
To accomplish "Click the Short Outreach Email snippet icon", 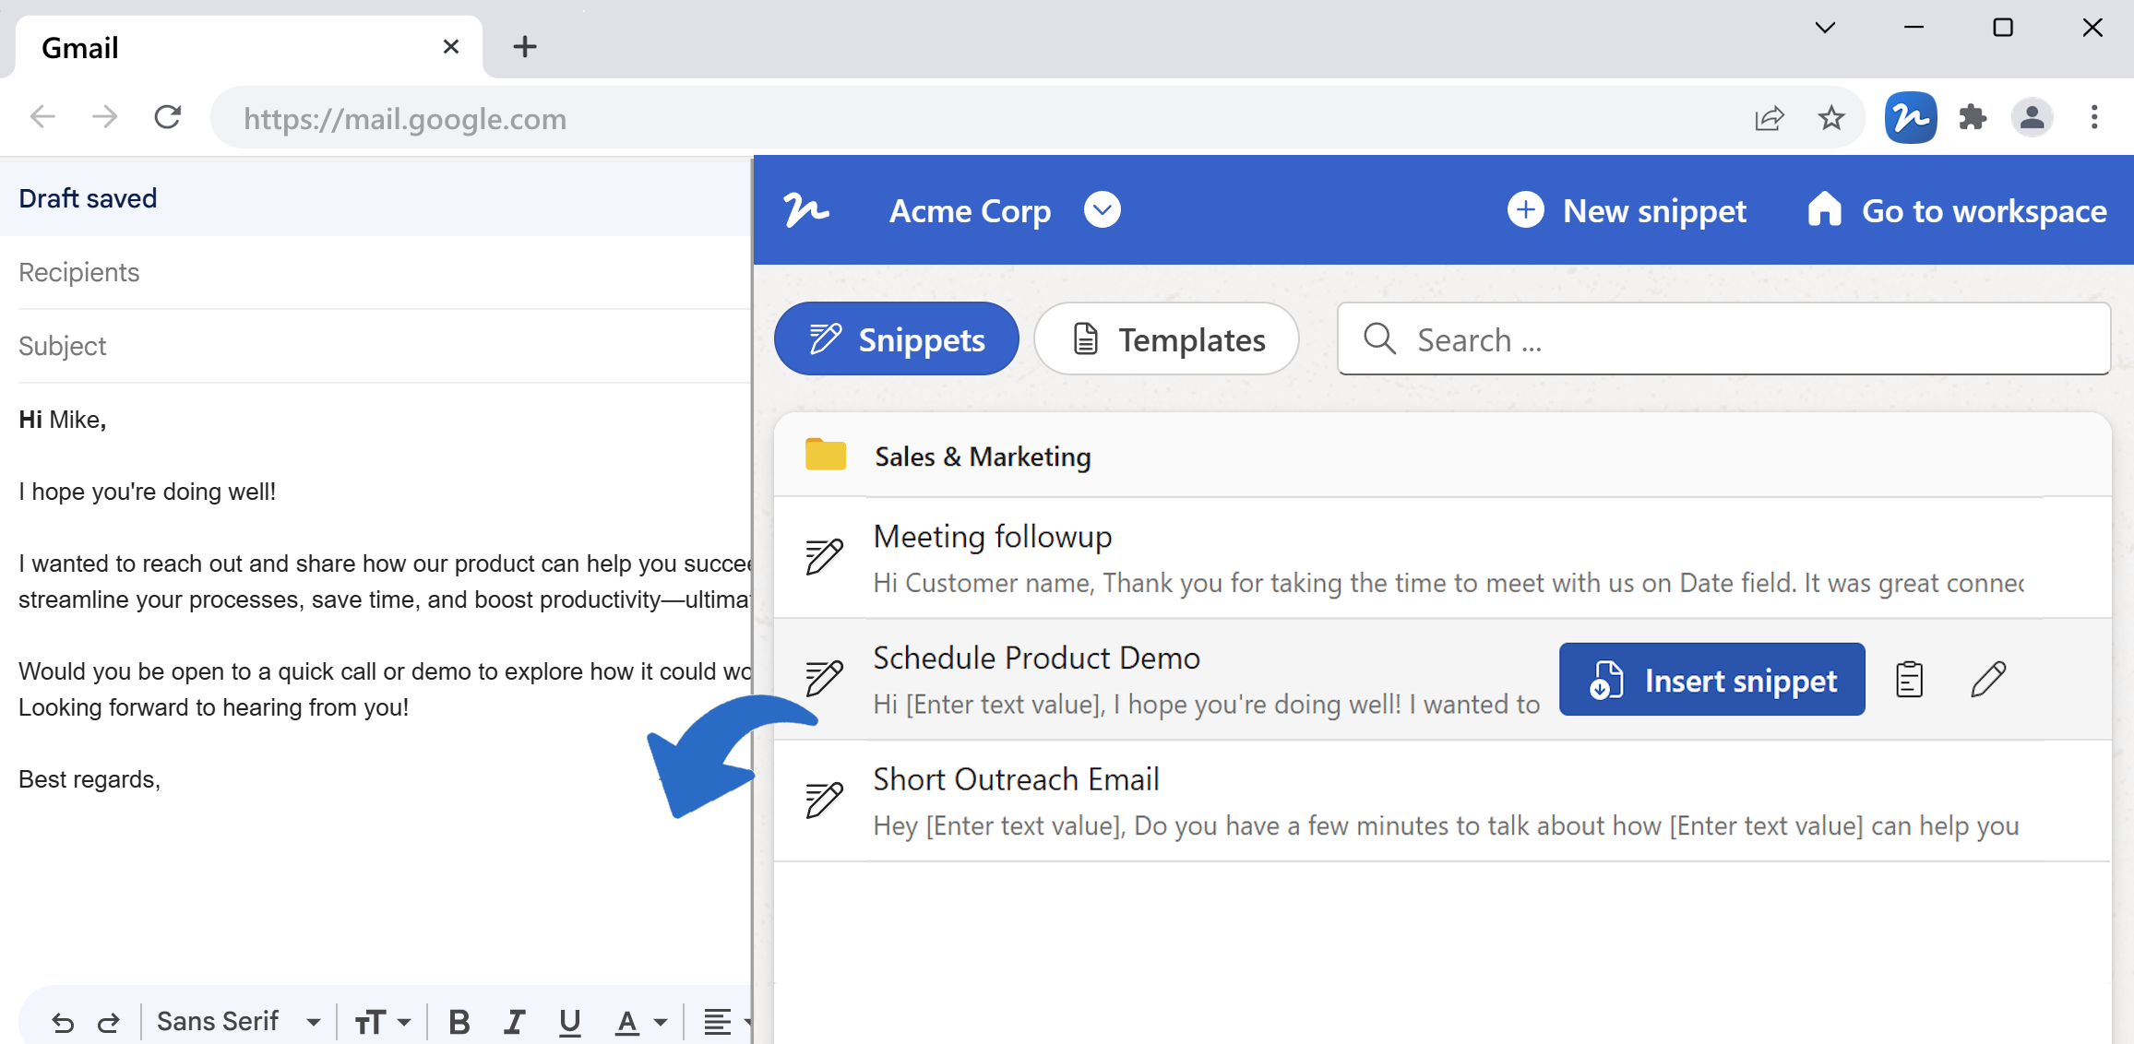I will 824,800.
